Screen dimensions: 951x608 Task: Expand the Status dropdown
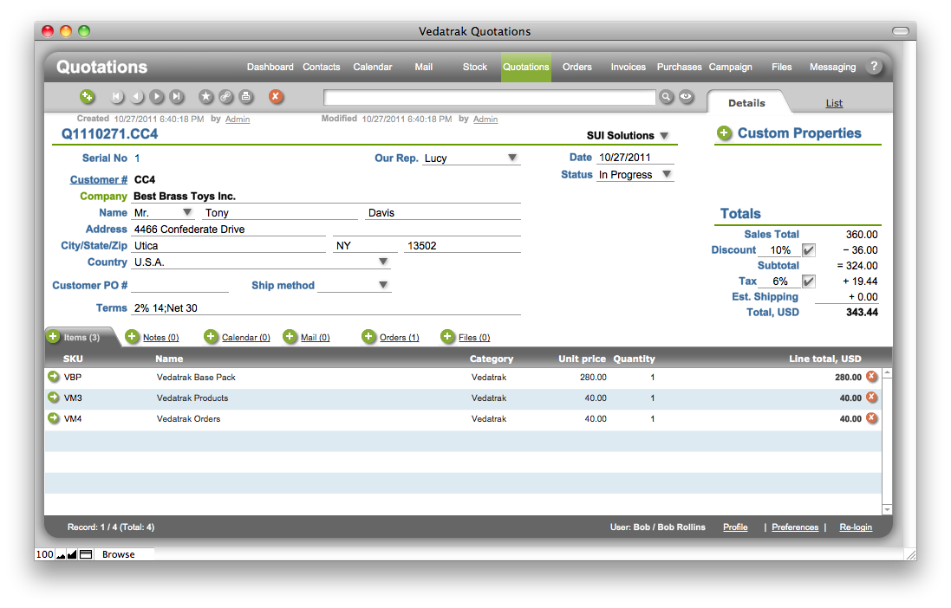[x=666, y=175]
